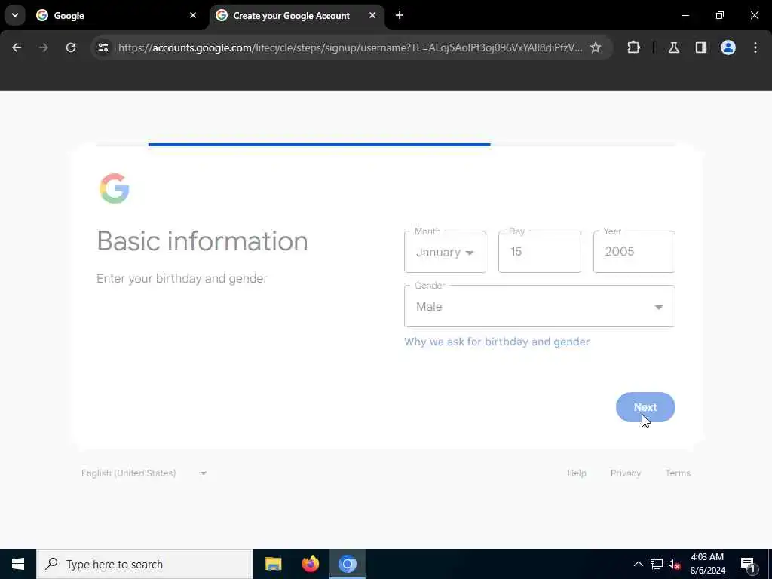The width and height of the screenshot is (772, 579).
Task: Switch to the Google tab
Action: [117, 16]
